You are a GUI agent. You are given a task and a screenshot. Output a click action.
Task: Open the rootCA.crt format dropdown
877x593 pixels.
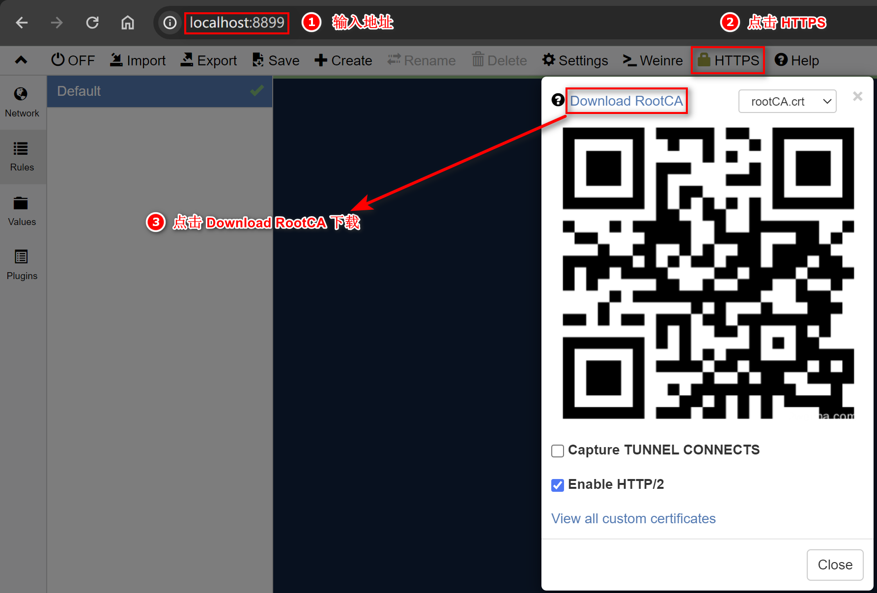(x=787, y=101)
